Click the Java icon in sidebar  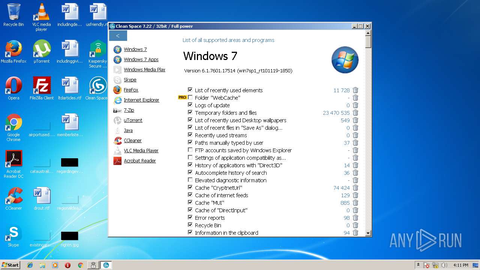coord(117,130)
